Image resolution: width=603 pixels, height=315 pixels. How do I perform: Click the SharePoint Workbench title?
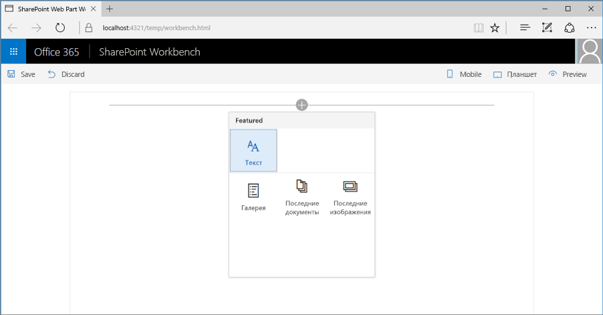150,52
